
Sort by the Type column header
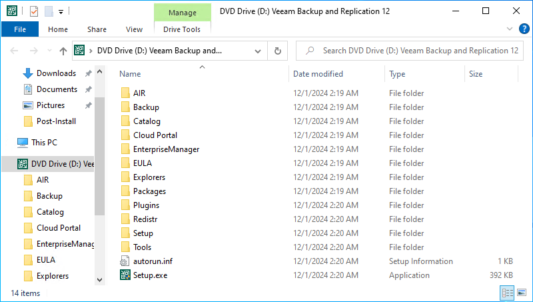(x=397, y=74)
